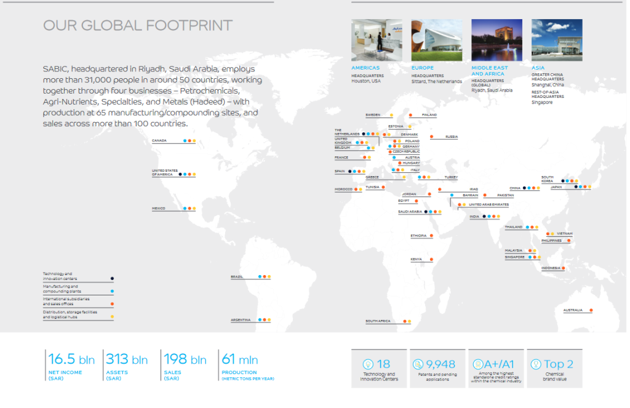Open the Middle East and Africa headquarters photo
The image size is (630, 408).
click(x=496, y=40)
